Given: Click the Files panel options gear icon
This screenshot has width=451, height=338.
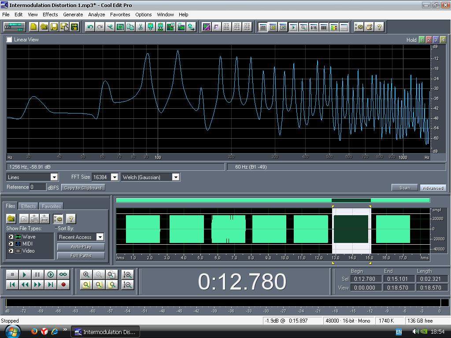Looking at the screenshot, I should click(x=58, y=219).
